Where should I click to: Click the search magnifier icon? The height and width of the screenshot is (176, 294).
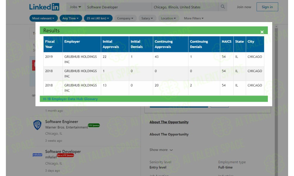(x=223, y=7)
